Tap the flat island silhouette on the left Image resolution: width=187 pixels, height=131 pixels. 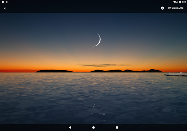(55, 71)
